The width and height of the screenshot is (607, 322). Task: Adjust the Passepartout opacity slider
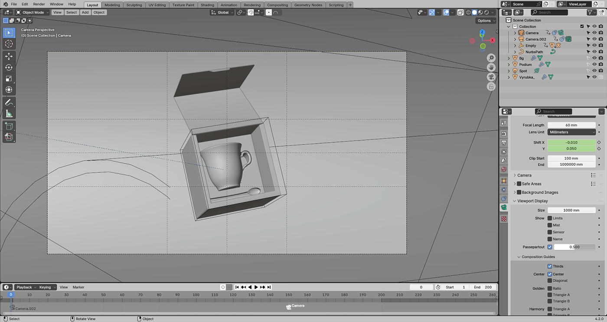pyautogui.click(x=574, y=247)
